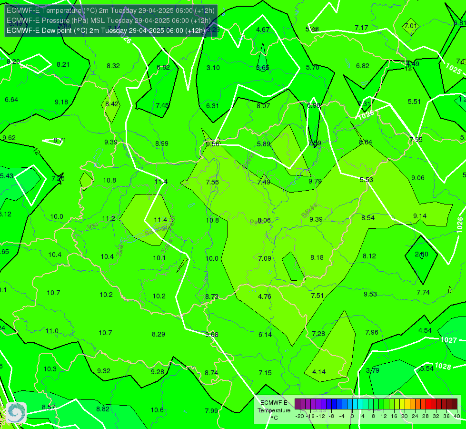Click the dew point value 8.18
The height and width of the screenshot is (429, 466).
tap(317, 257)
